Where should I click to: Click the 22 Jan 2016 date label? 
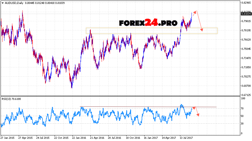tap(79, 138)
